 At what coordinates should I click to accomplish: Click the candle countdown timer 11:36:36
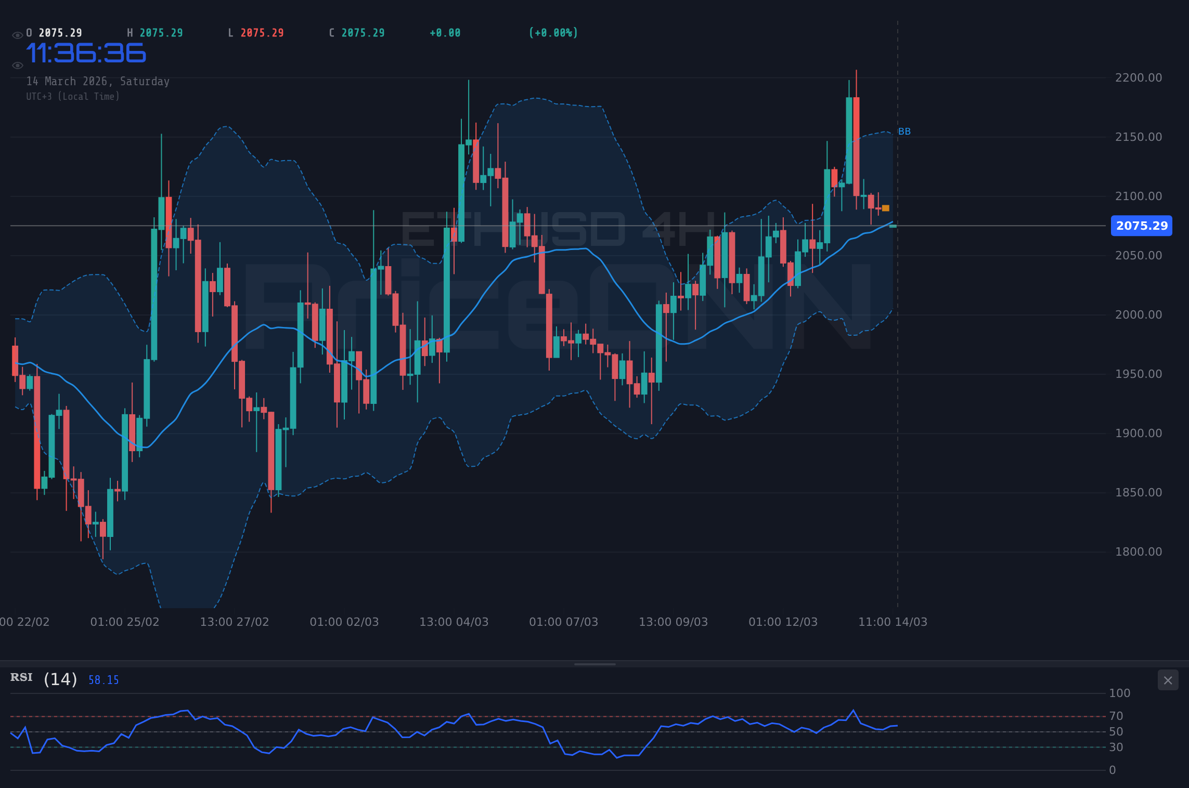pos(86,52)
